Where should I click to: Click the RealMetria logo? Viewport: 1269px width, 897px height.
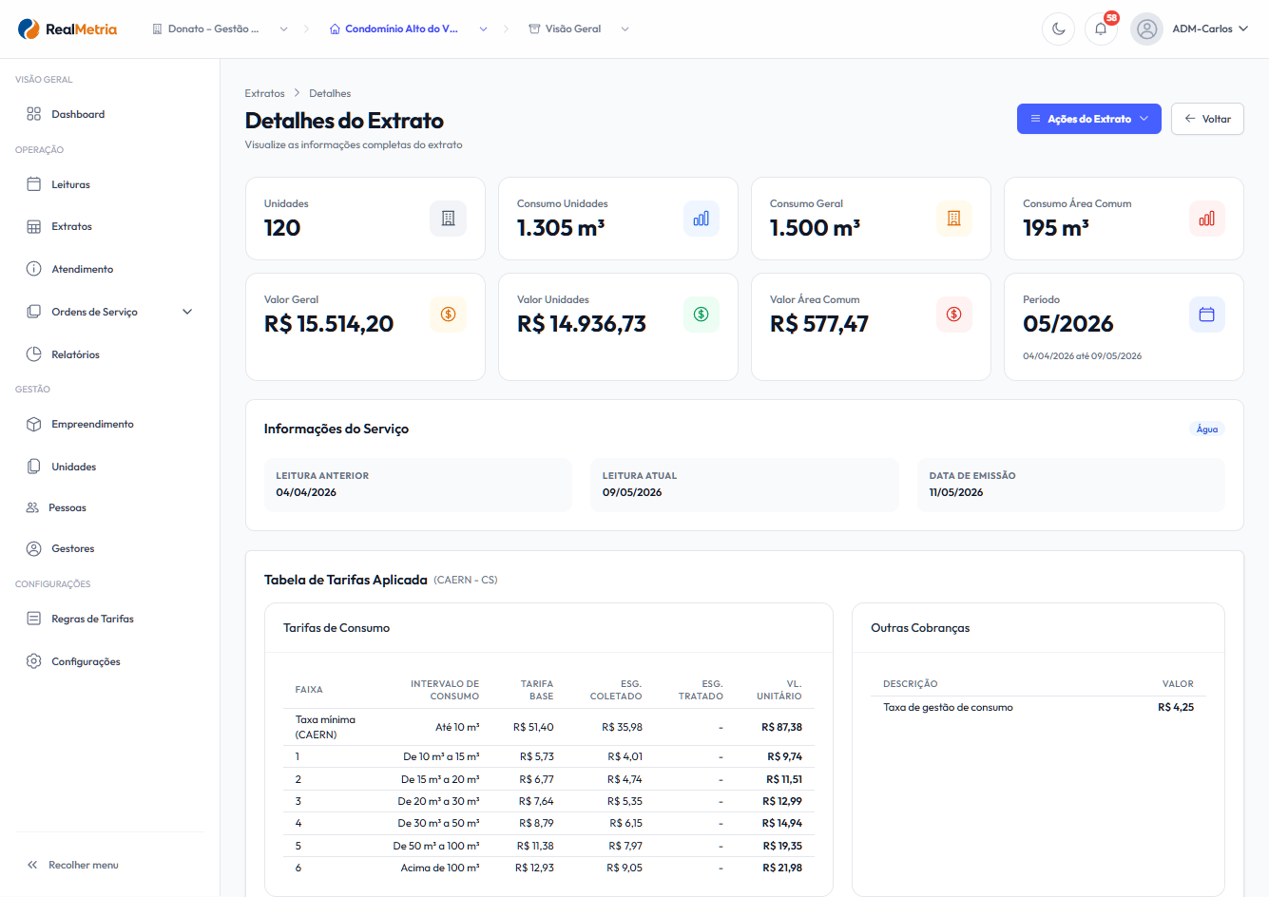point(67,29)
